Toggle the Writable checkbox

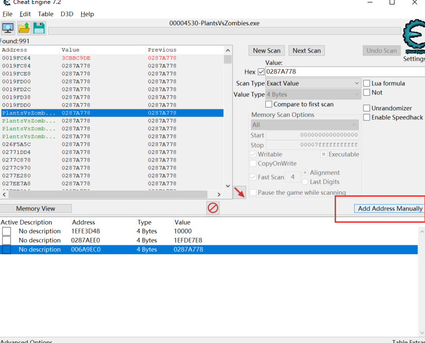(x=253, y=154)
